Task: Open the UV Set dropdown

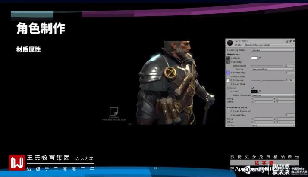Action: tap(273, 125)
